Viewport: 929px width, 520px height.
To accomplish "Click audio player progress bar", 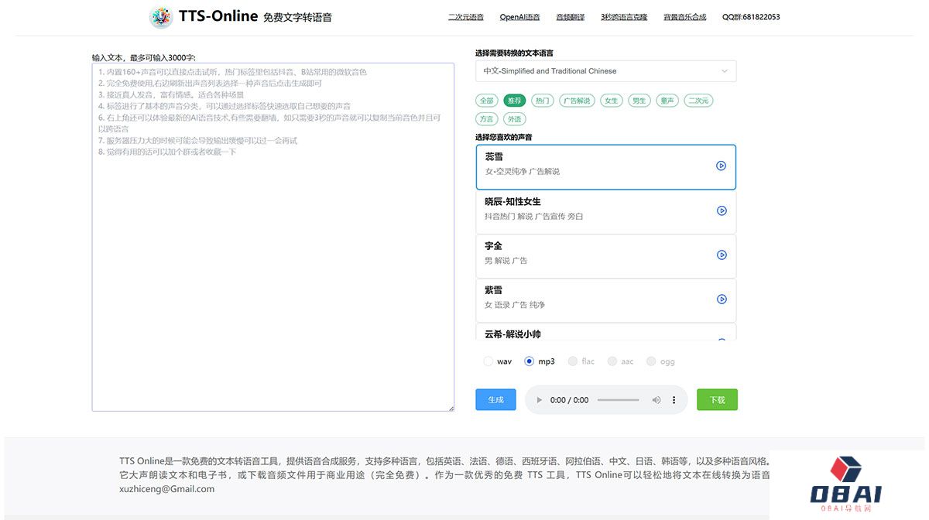I will [x=619, y=400].
